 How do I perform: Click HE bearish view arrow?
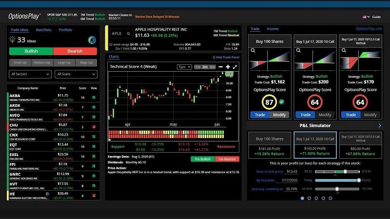click(x=94, y=196)
